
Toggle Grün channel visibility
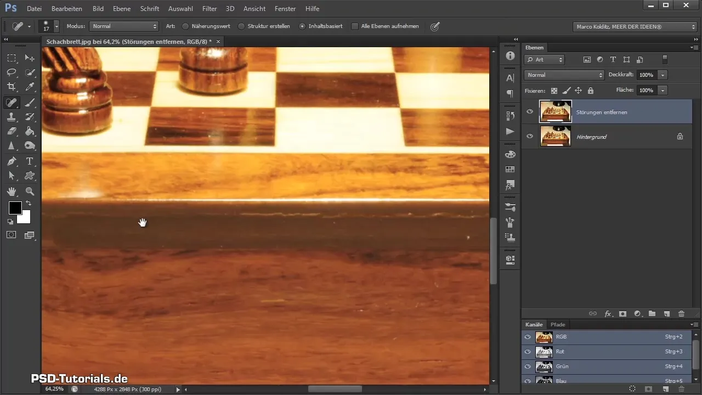528,366
